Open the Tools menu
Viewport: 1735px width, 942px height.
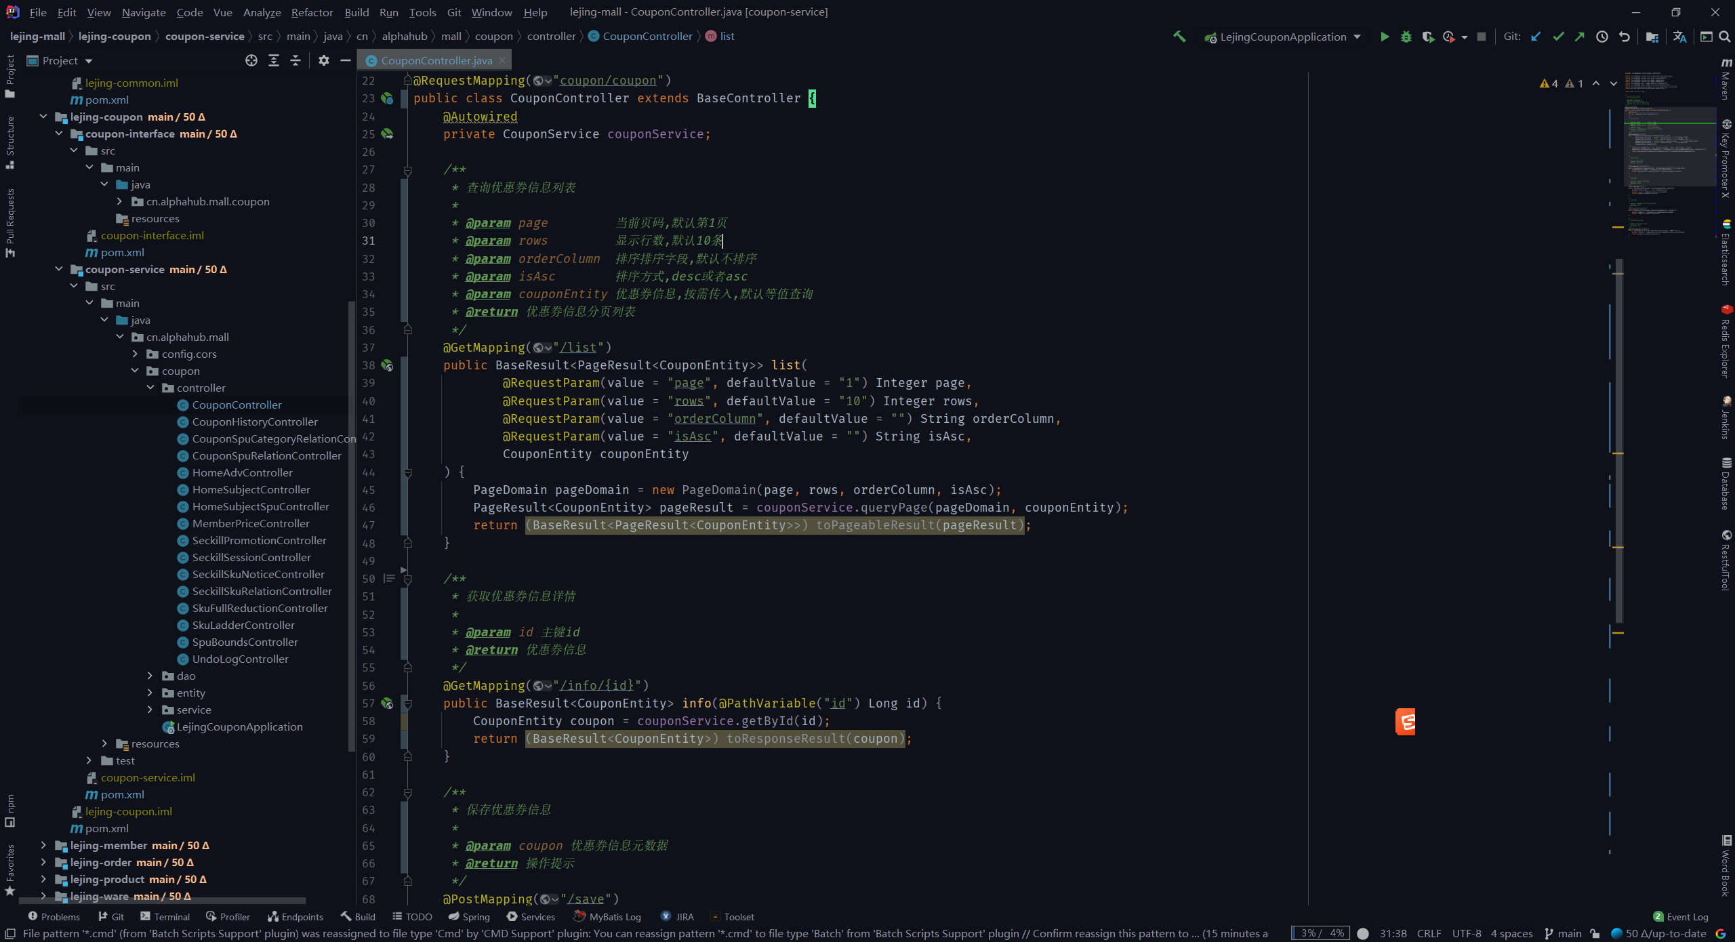[422, 12]
